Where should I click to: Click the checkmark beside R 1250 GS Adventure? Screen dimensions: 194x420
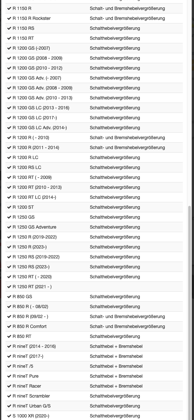click(x=9, y=227)
